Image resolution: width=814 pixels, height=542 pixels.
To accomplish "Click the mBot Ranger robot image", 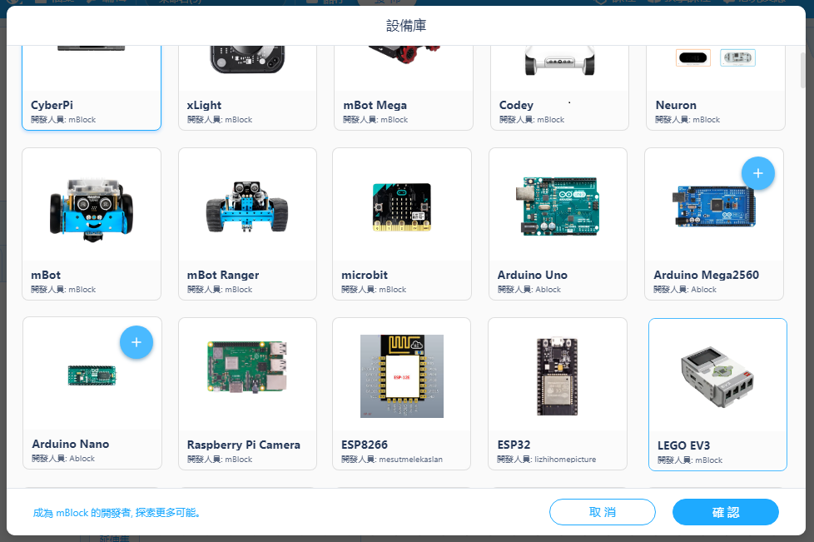I will [x=247, y=207].
